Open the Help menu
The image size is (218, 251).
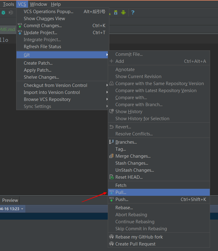pos(56,4)
